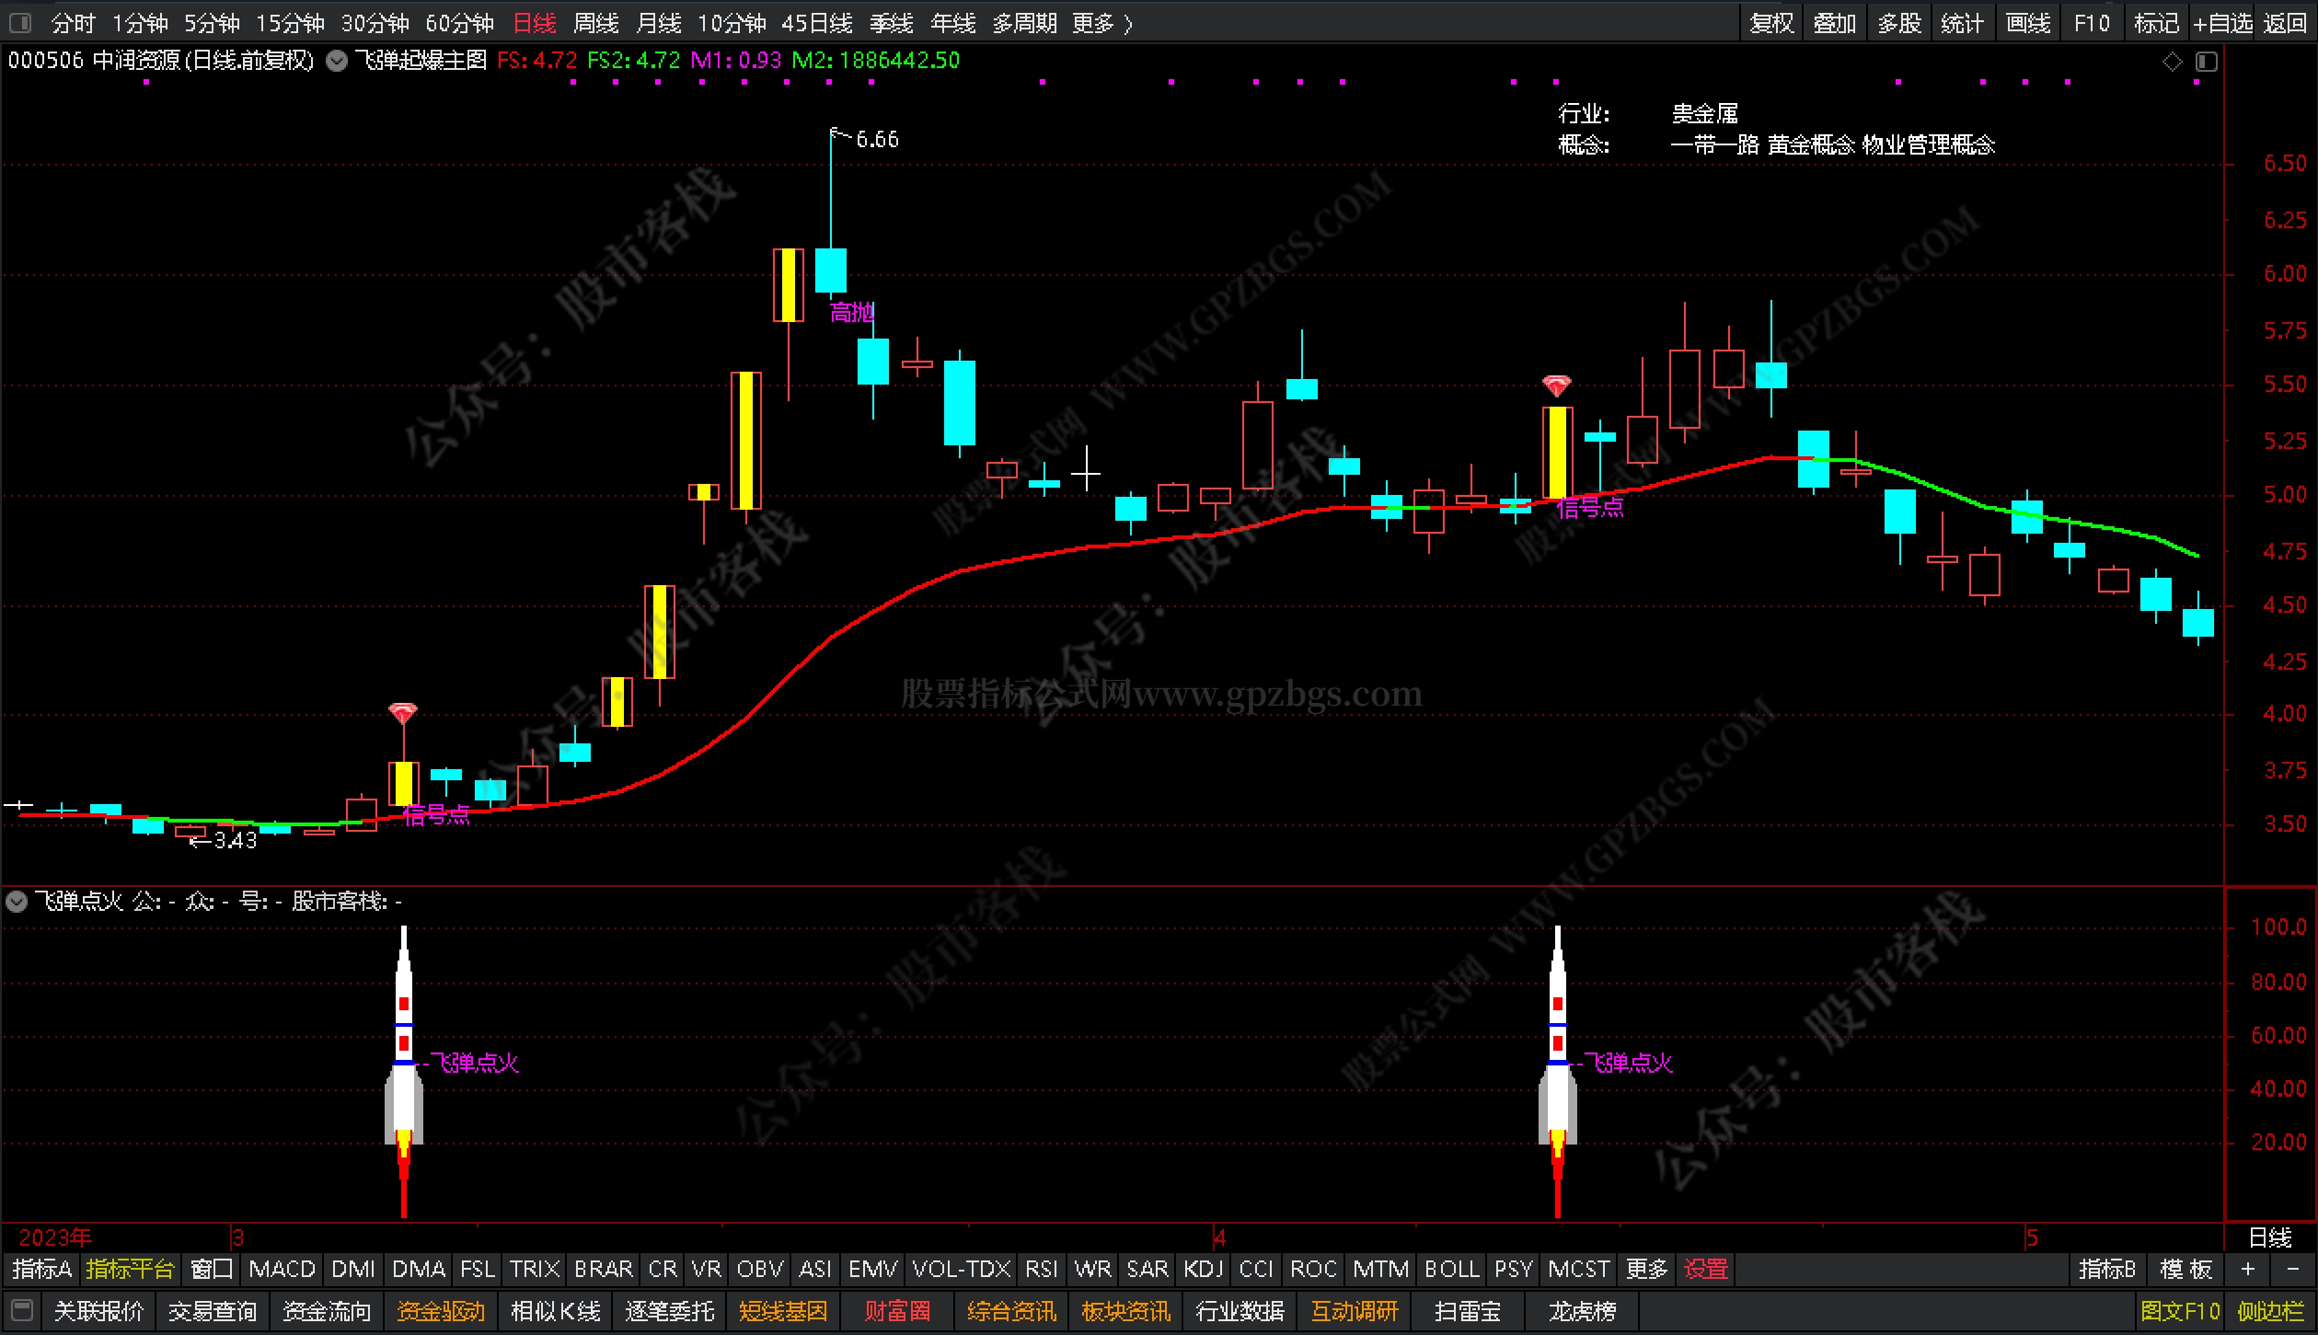Click the red gem marker above the March candle
The height and width of the screenshot is (1335, 2318).
[x=402, y=713]
